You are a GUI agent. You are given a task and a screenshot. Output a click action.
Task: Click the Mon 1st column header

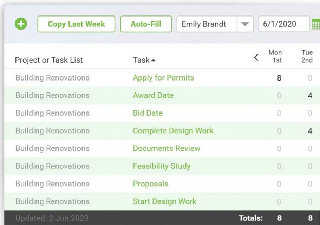point(275,56)
